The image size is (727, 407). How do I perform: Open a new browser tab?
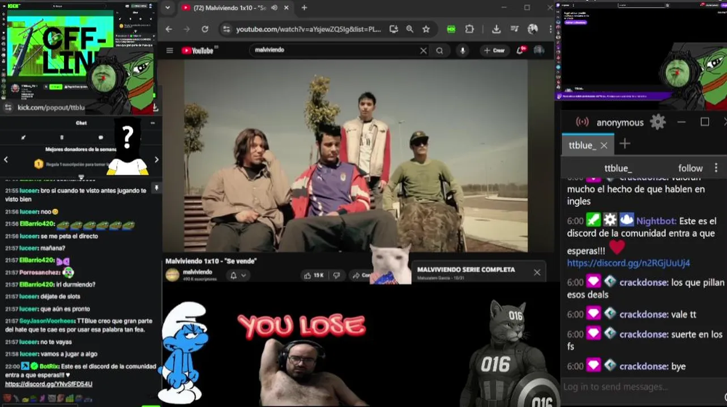point(304,8)
